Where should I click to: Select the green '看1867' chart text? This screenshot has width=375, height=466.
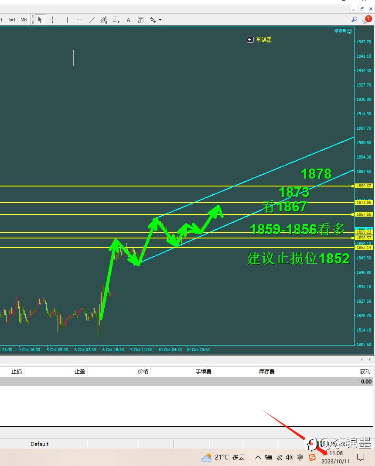[x=284, y=207]
